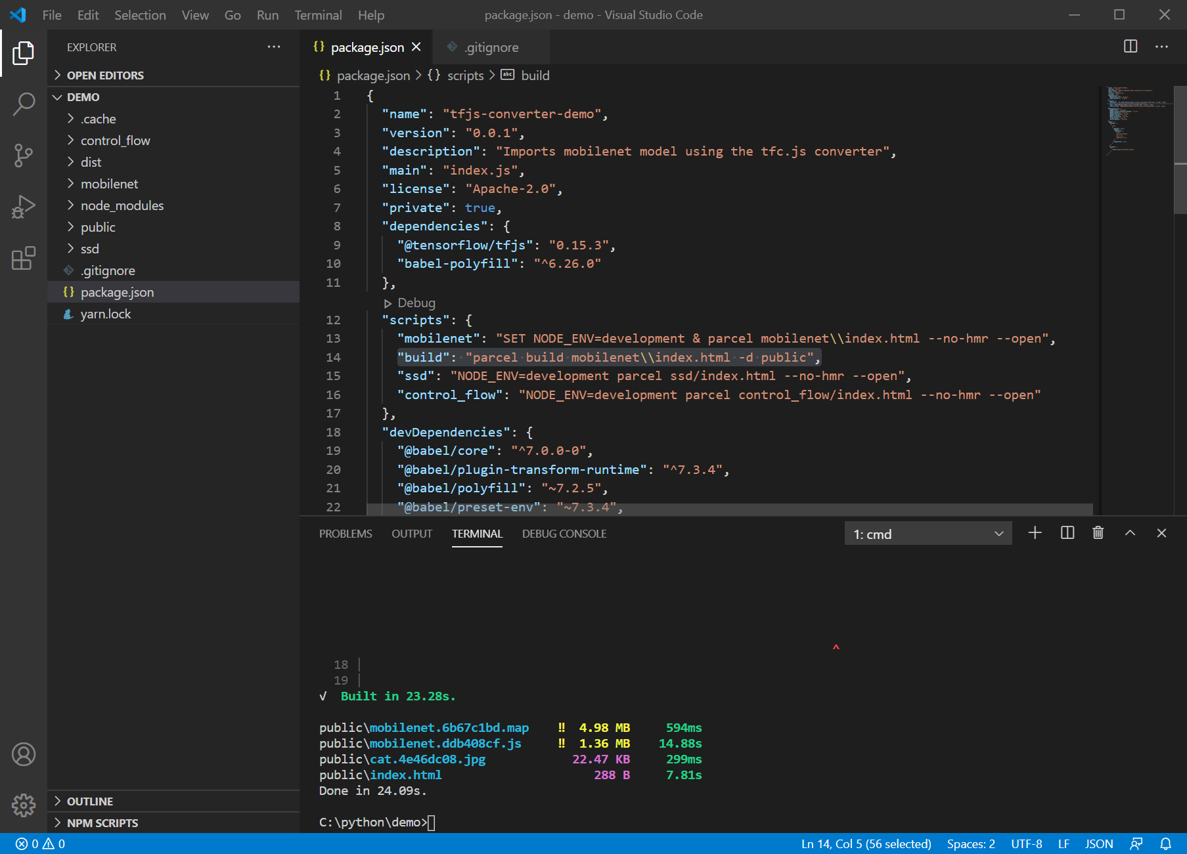The height and width of the screenshot is (854, 1187).
Task: Open the Selection menu
Action: [140, 14]
